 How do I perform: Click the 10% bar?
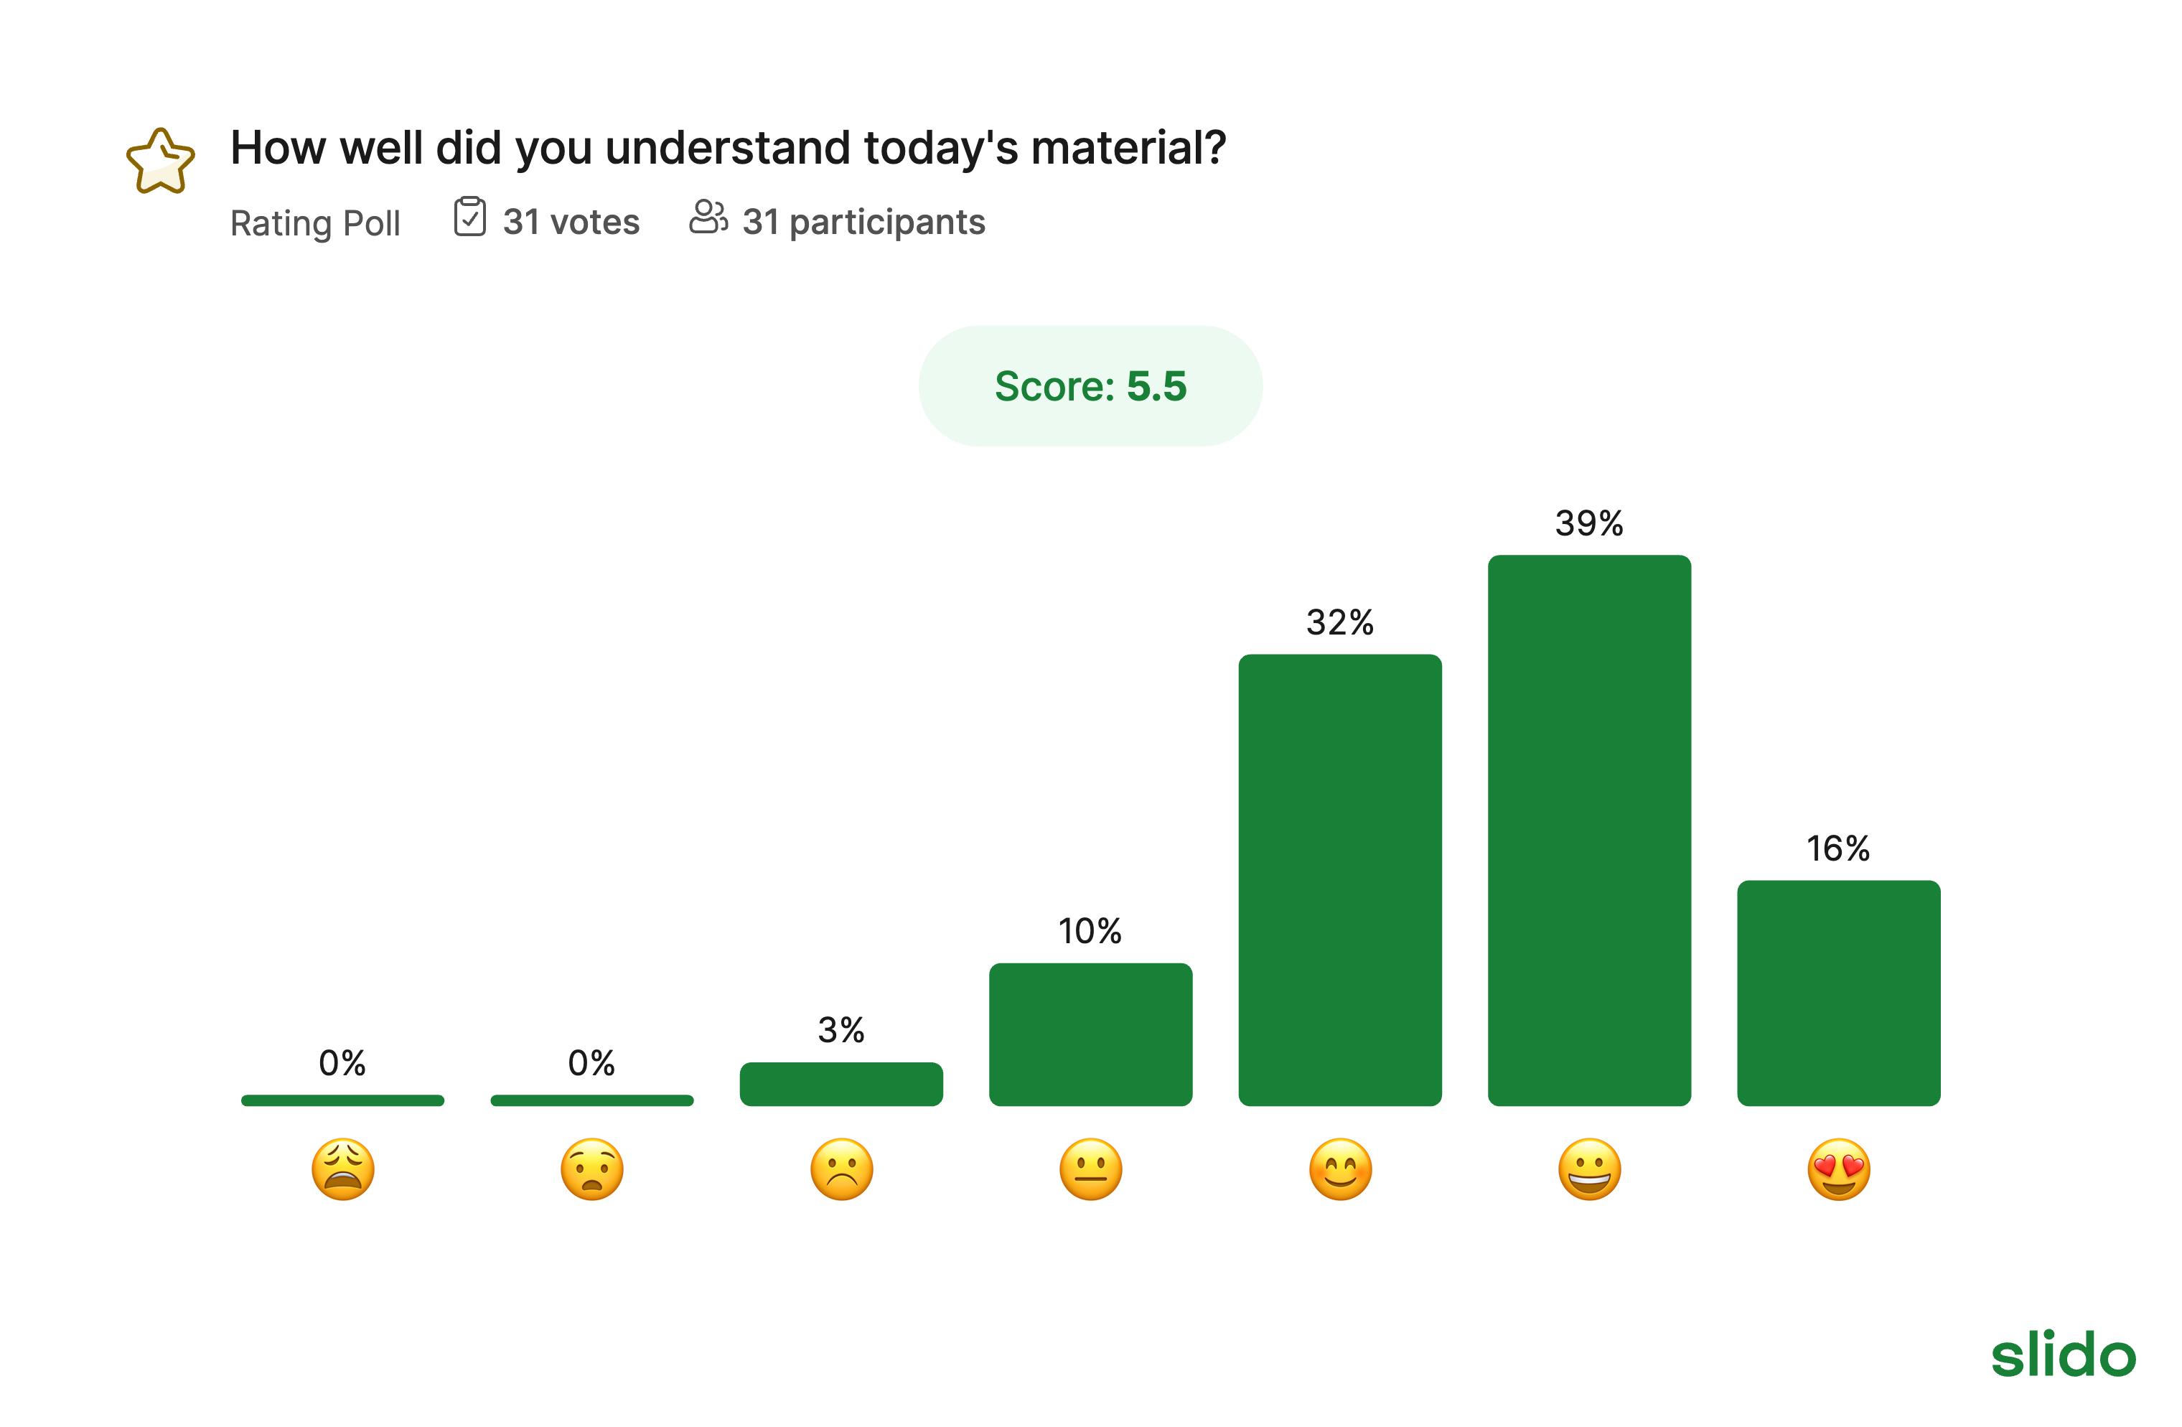(x=1091, y=1034)
